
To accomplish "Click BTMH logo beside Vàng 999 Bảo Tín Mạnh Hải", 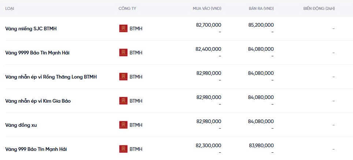I will click(123, 149).
